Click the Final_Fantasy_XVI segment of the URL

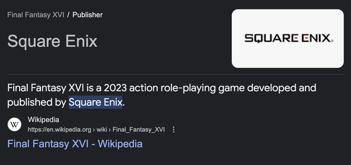pos(139,130)
